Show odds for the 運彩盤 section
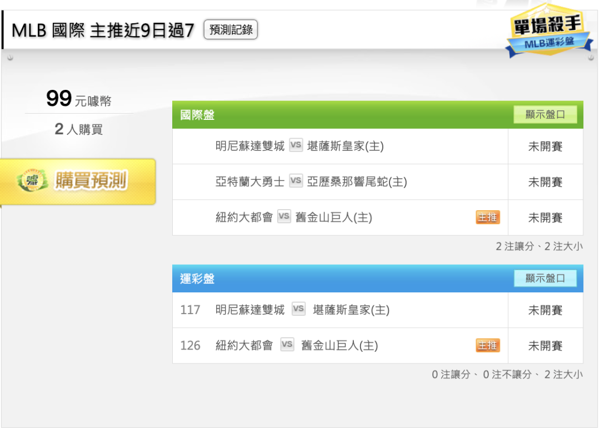Image resolution: width=600 pixels, height=435 pixels. [544, 278]
